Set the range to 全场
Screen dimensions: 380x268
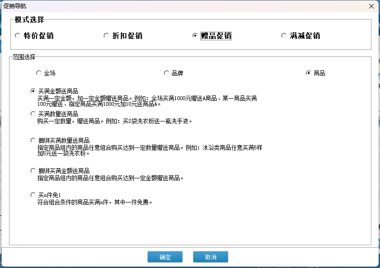38,73
